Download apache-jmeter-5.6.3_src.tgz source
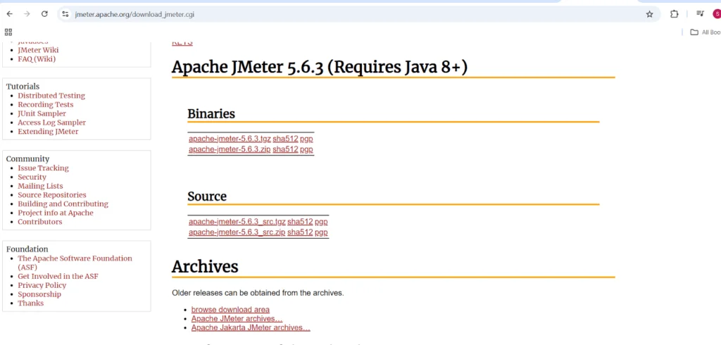This screenshot has width=721, height=345. tap(237, 222)
